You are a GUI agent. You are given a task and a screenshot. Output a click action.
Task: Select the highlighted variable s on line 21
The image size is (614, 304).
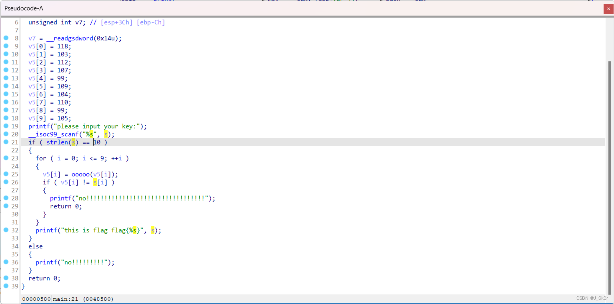point(74,142)
